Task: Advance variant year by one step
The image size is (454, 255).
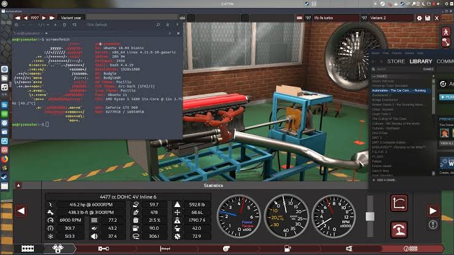Action: coord(44,18)
